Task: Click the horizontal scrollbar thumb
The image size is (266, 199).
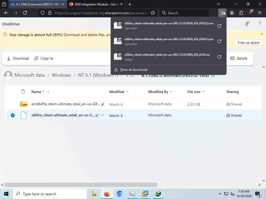Action: pyautogui.click(x=81, y=184)
